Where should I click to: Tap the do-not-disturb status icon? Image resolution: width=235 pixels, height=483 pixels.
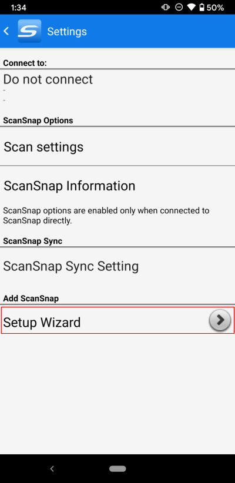click(179, 8)
